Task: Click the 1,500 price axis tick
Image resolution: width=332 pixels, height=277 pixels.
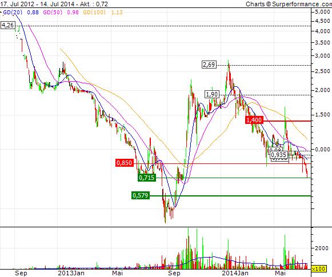Action: coord(322,115)
